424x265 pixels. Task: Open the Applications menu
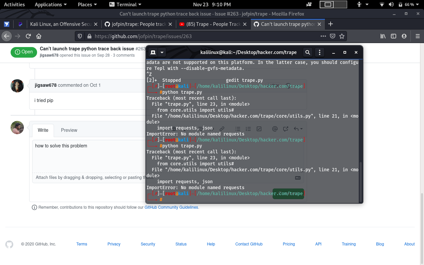(x=48, y=4)
